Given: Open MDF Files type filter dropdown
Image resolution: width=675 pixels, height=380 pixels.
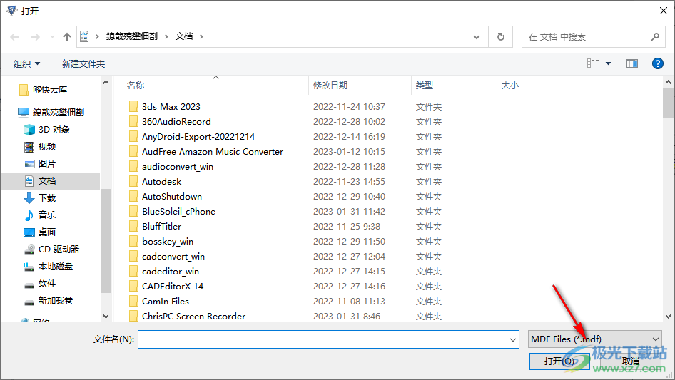Looking at the screenshot, I should (x=595, y=339).
